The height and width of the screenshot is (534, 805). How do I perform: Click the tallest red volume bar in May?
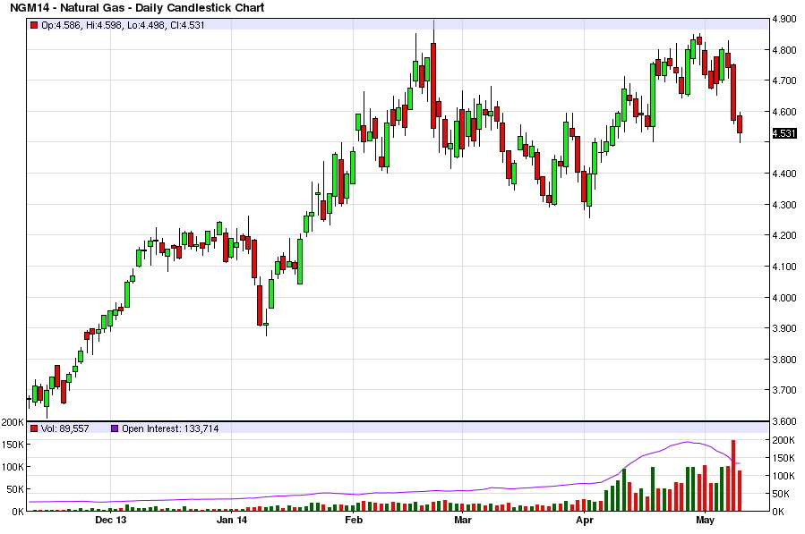click(733, 476)
